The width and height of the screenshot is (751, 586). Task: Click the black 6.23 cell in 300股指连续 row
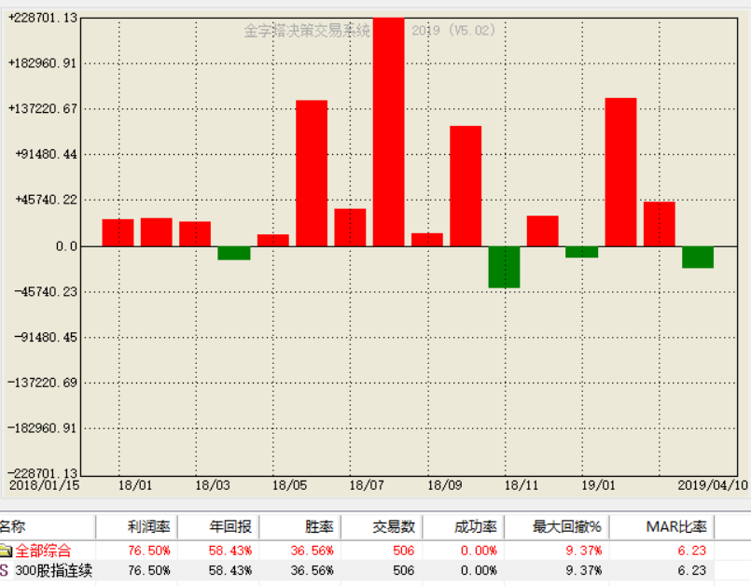[x=691, y=570]
